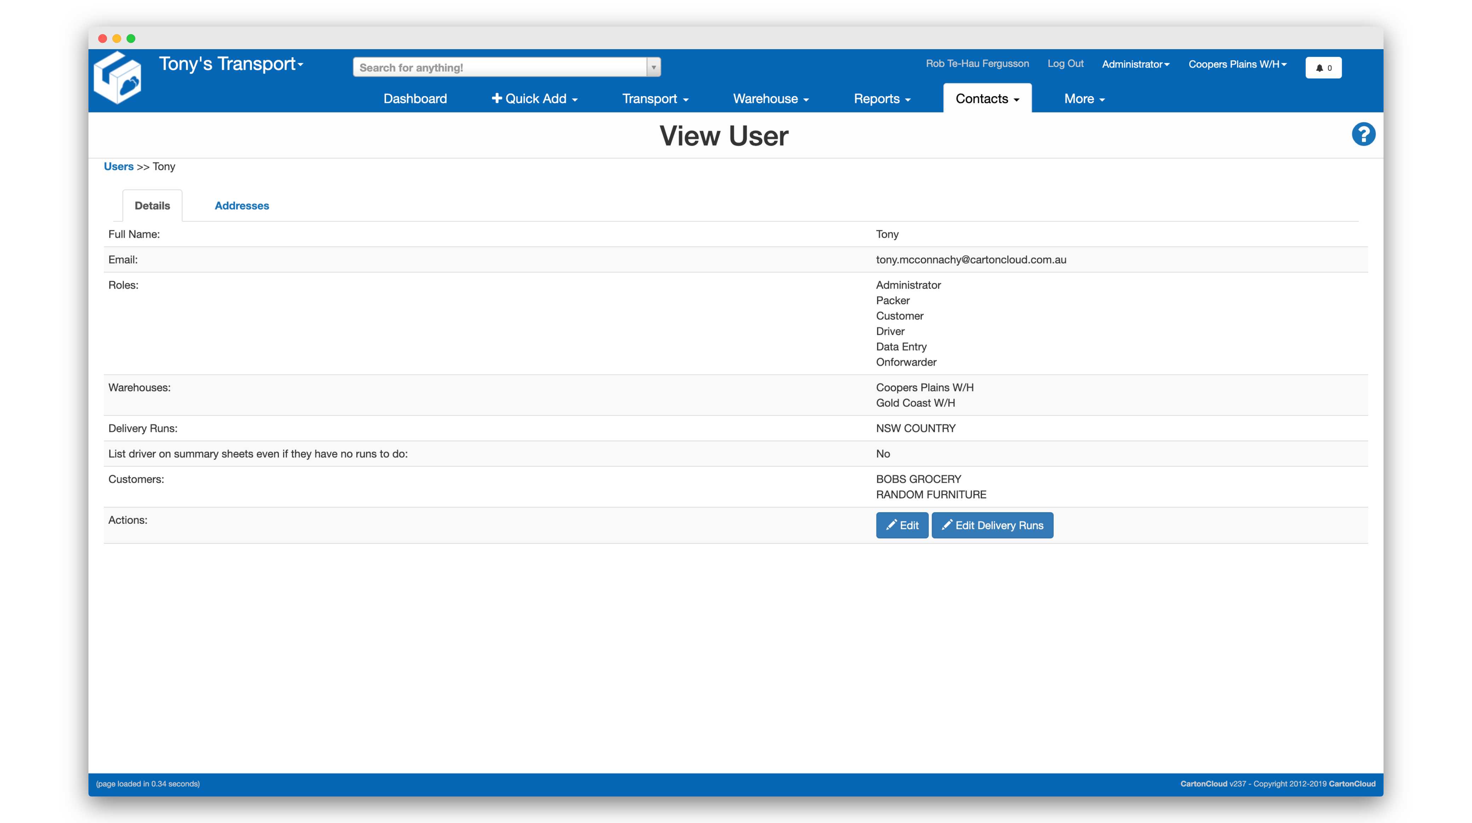Open the Warehouse menu
This screenshot has width=1472, height=823.
click(x=770, y=99)
